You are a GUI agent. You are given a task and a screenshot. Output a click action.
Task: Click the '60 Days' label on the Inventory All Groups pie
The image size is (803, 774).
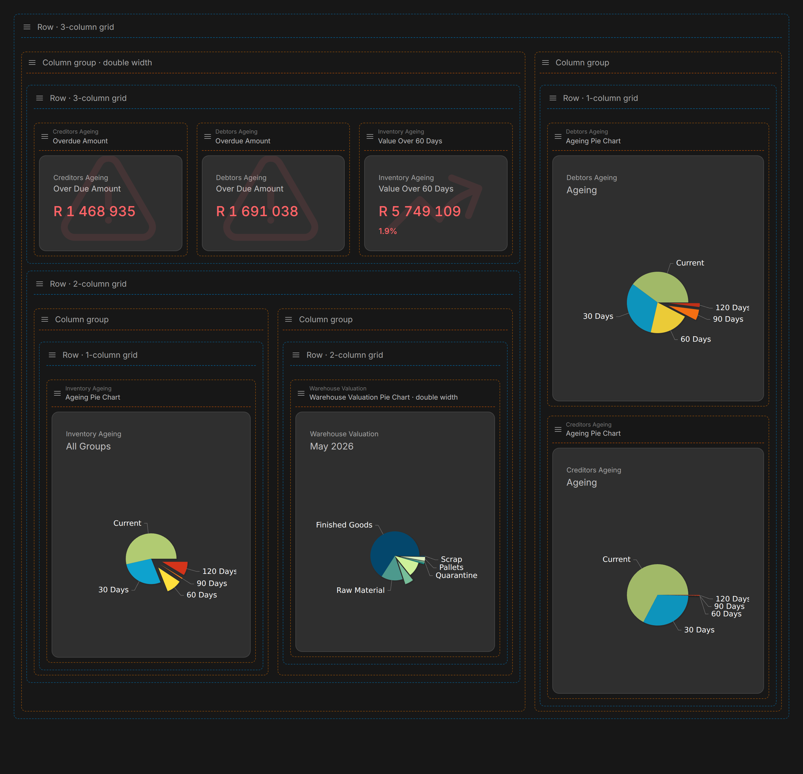(x=202, y=595)
